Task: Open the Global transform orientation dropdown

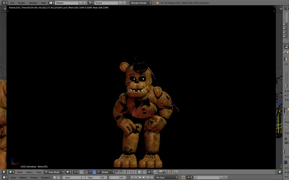Action: click(x=108, y=172)
